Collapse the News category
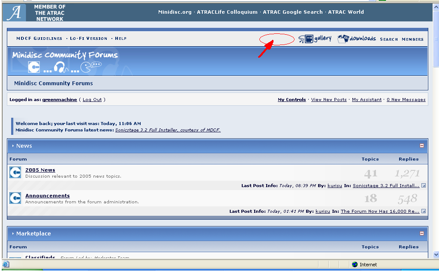 coord(422,146)
